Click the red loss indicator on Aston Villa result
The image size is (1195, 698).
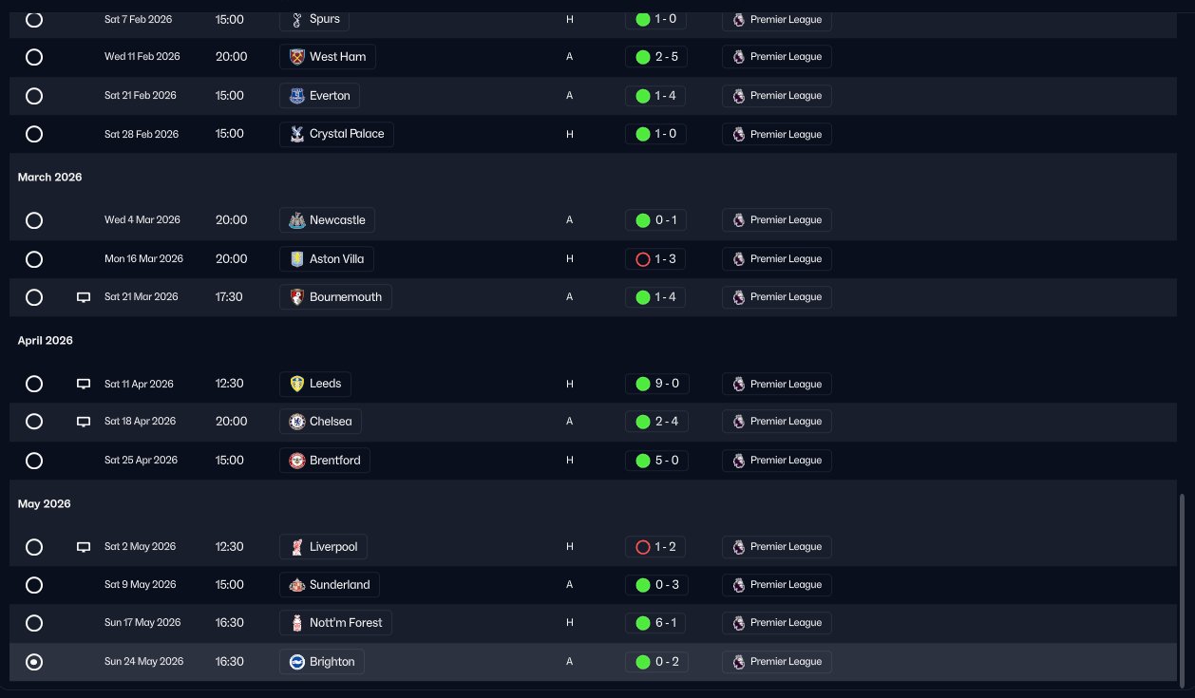point(643,259)
